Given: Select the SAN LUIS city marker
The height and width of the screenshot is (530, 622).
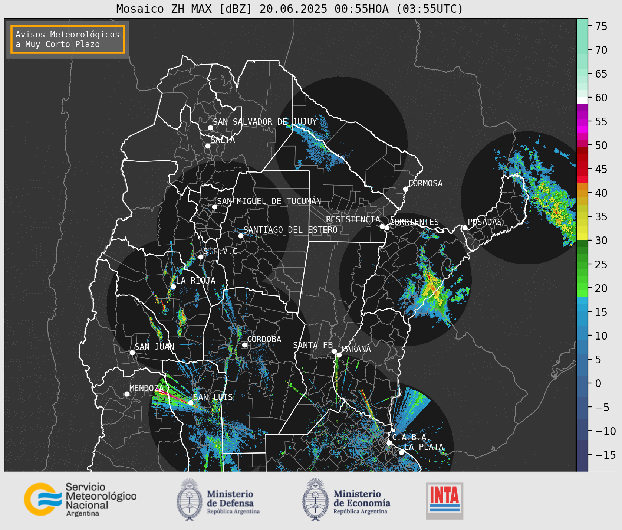Looking at the screenshot, I should (191, 403).
